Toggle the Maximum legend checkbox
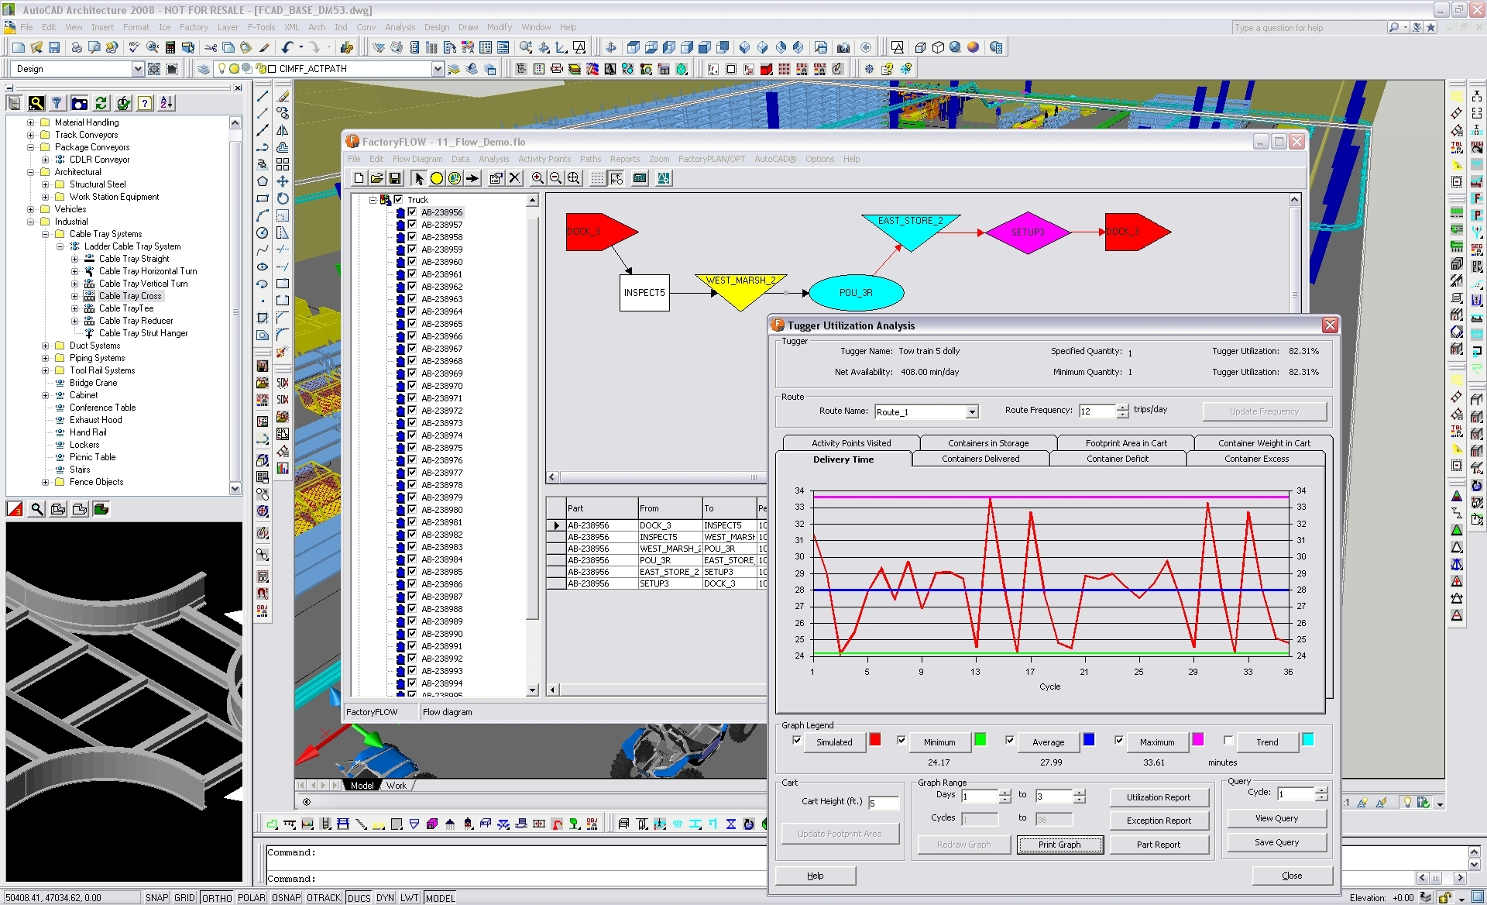 pos(1119,741)
